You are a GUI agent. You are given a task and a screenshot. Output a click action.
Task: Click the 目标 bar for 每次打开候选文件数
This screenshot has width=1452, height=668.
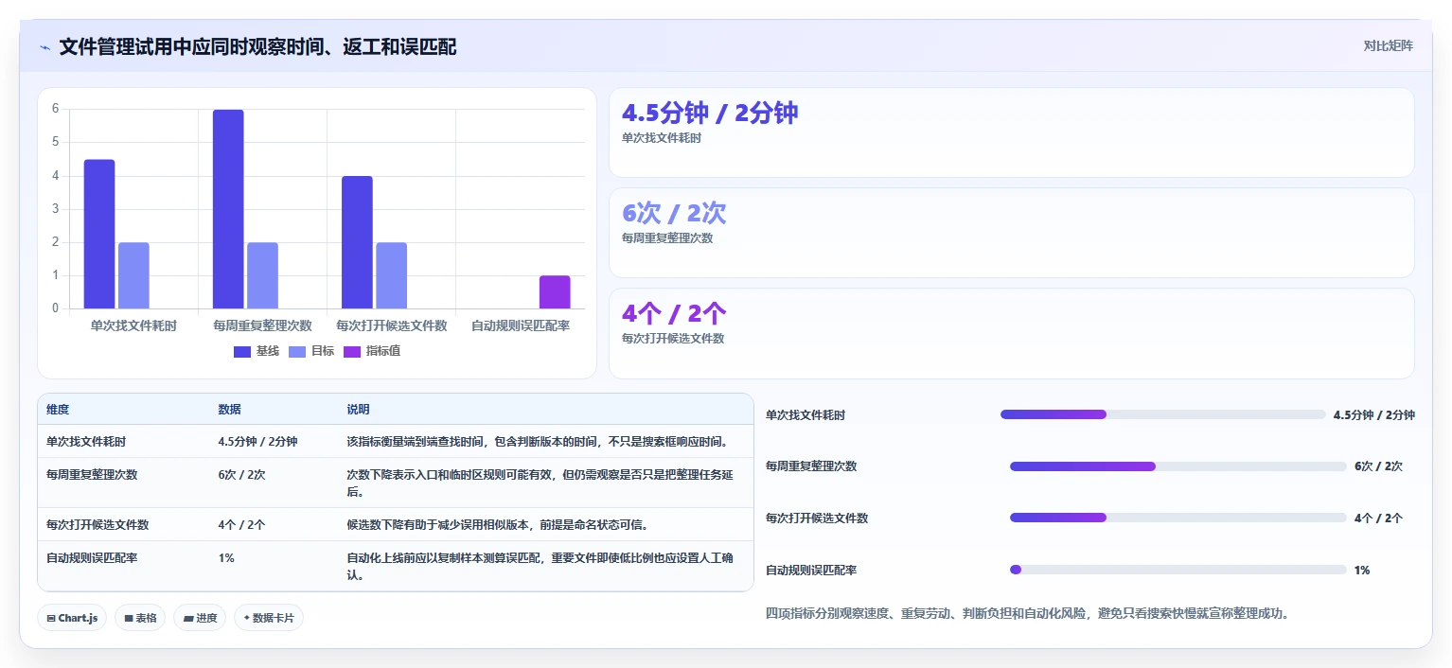click(x=391, y=275)
